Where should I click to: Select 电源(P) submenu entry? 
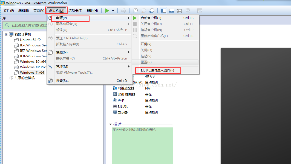pyautogui.click(x=89, y=18)
